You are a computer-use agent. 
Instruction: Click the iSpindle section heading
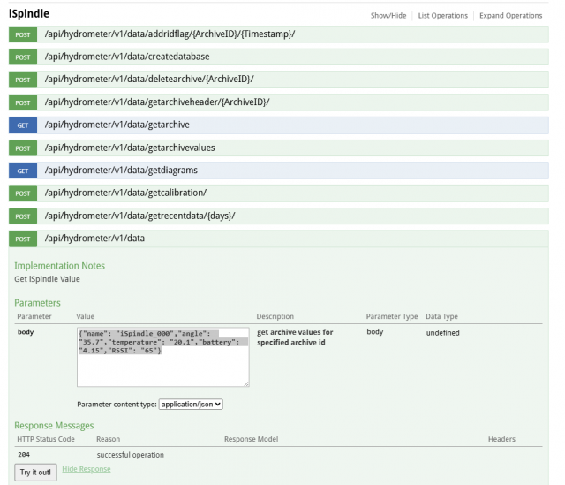[x=29, y=14]
